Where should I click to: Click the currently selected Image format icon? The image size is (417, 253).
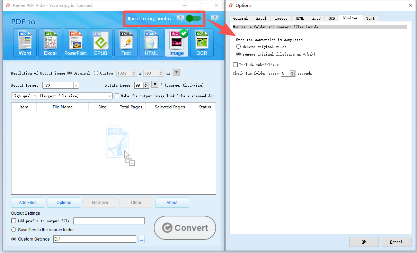point(176,42)
